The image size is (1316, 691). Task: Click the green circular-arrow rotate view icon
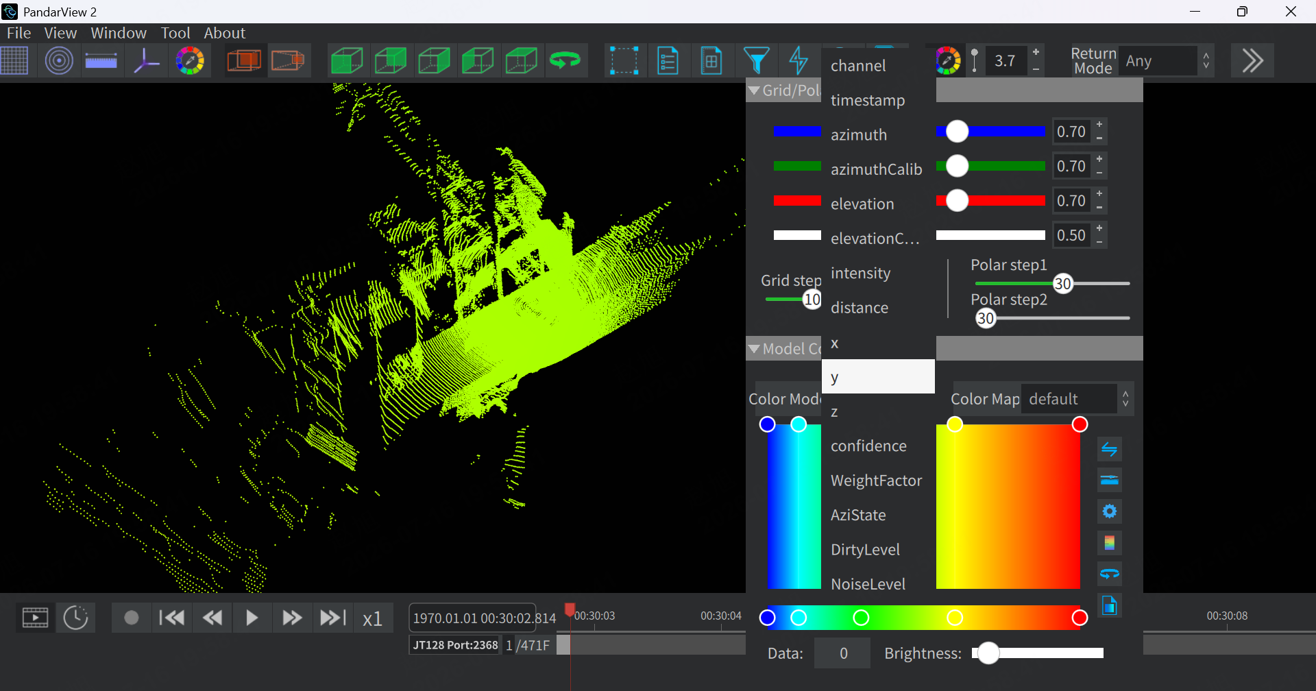point(565,61)
